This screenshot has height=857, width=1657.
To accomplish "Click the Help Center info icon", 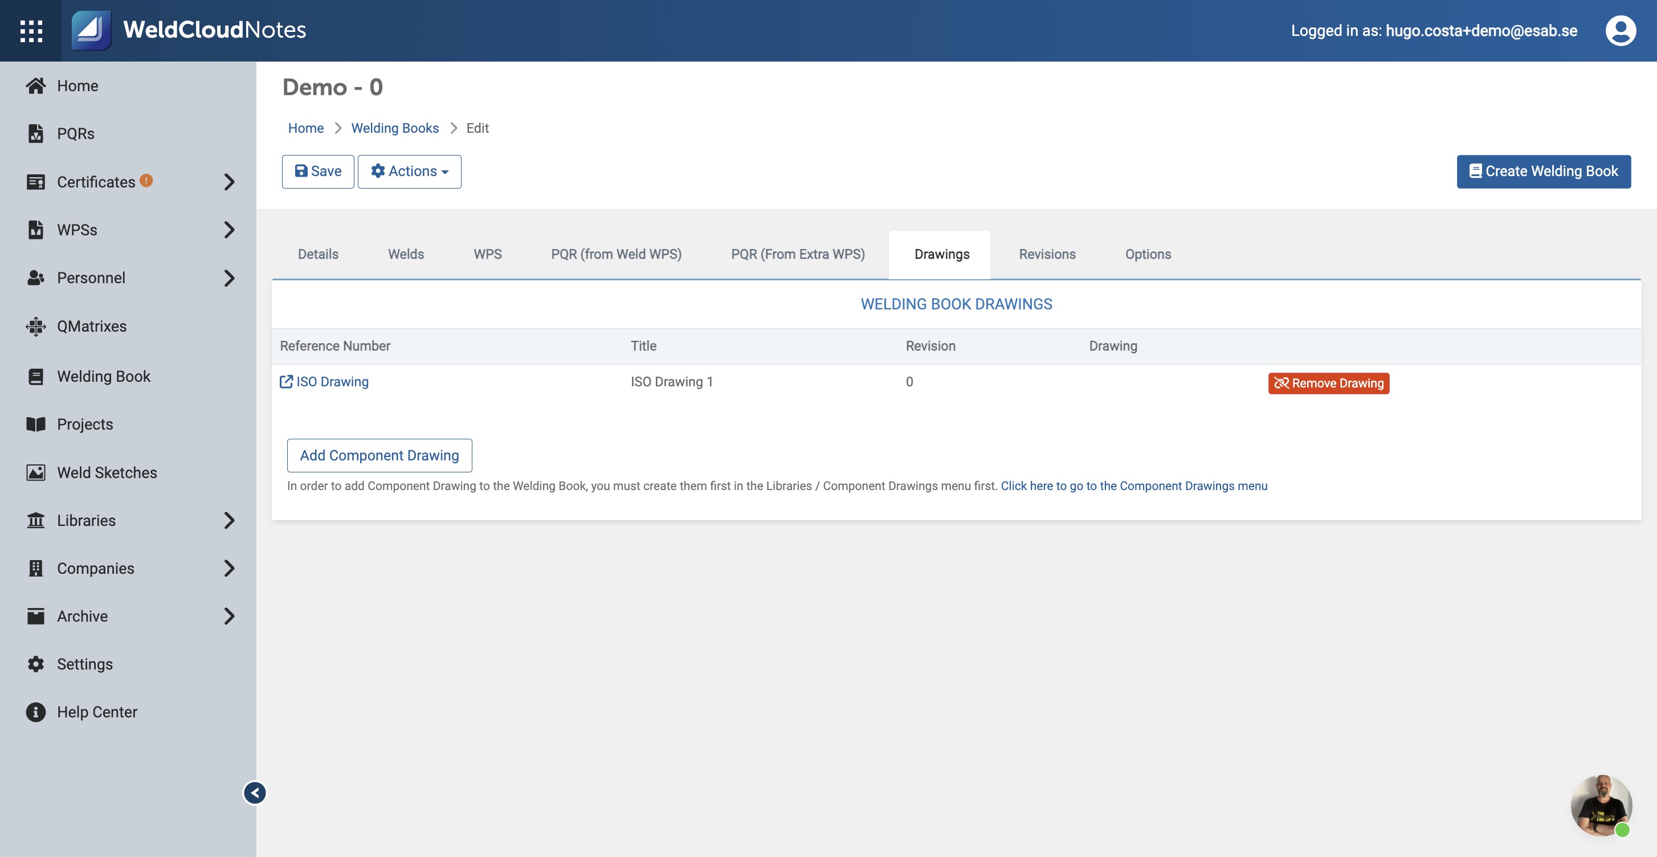I will (x=36, y=712).
